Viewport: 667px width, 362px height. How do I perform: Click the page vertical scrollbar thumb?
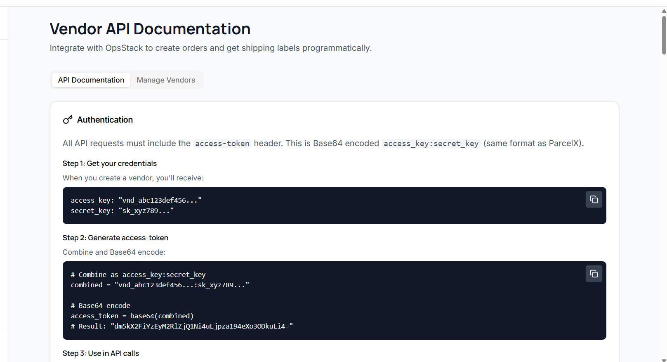point(664,35)
